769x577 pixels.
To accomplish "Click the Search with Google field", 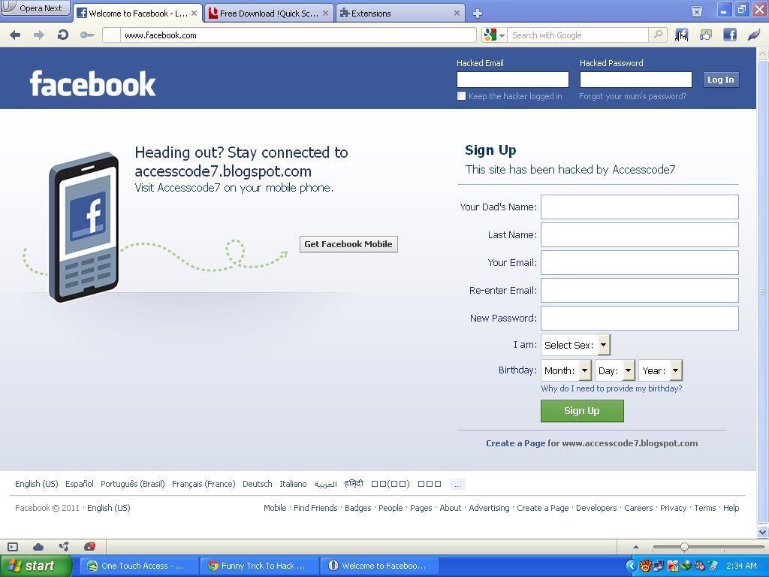I will (x=578, y=35).
